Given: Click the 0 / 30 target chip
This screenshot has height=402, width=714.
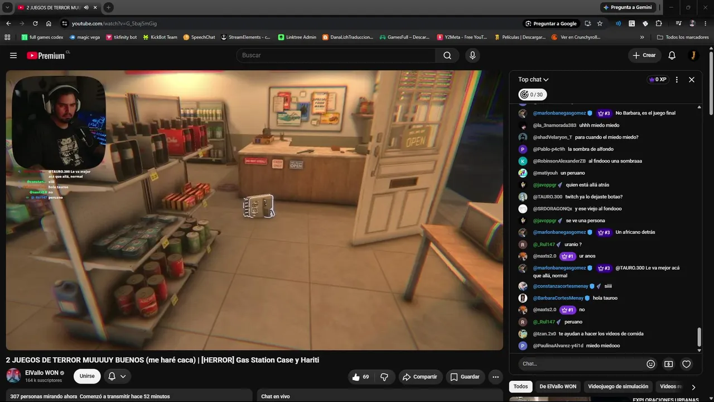Looking at the screenshot, I should point(533,95).
